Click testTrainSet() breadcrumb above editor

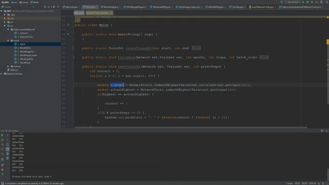click(99, 13)
